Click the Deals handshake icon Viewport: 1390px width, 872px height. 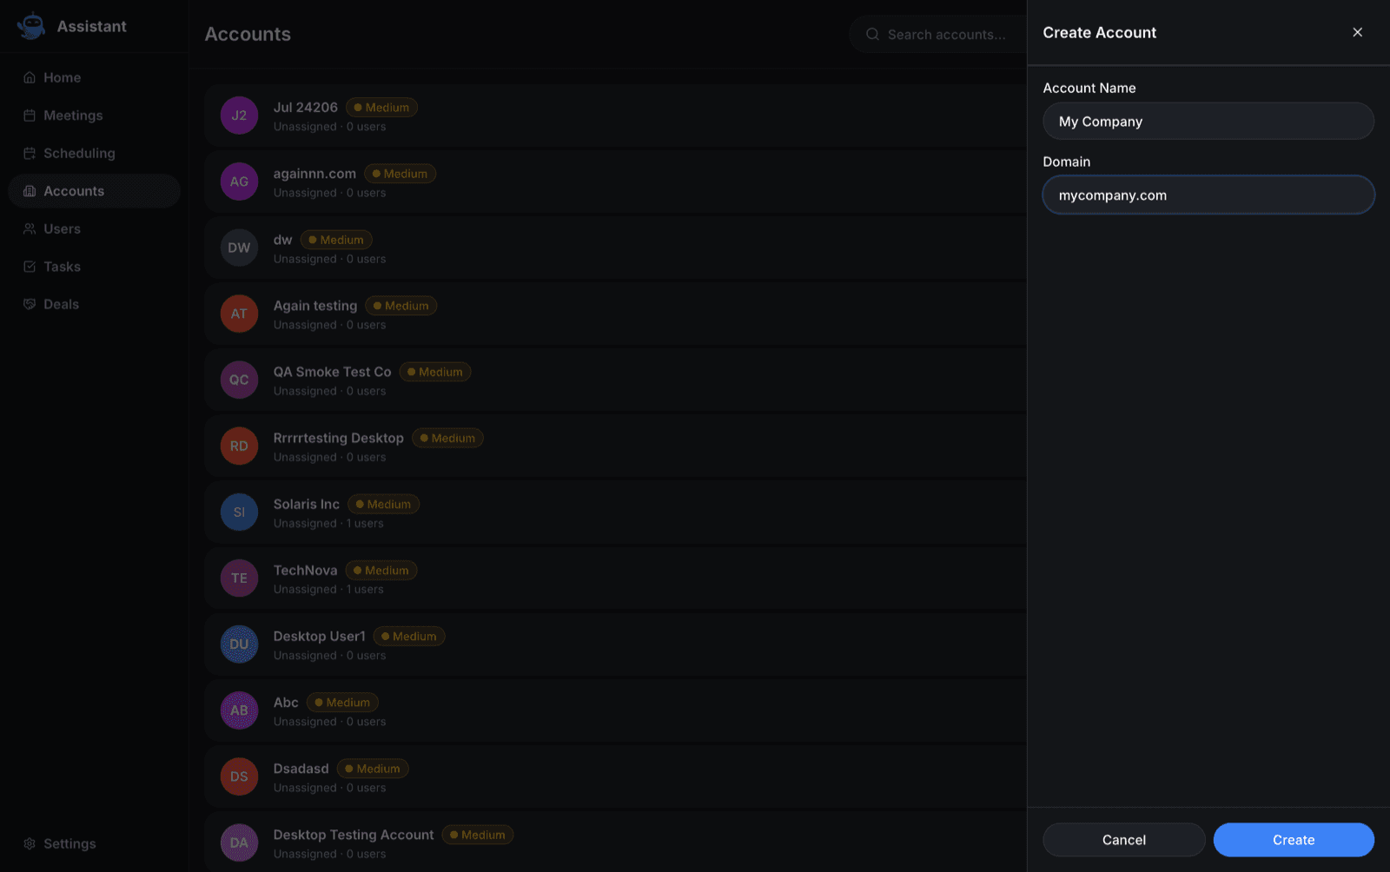pyautogui.click(x=30, y=304)
